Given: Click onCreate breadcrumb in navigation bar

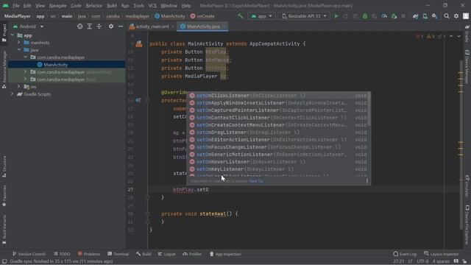Looking at the screenshot, I should coord(202,16).
